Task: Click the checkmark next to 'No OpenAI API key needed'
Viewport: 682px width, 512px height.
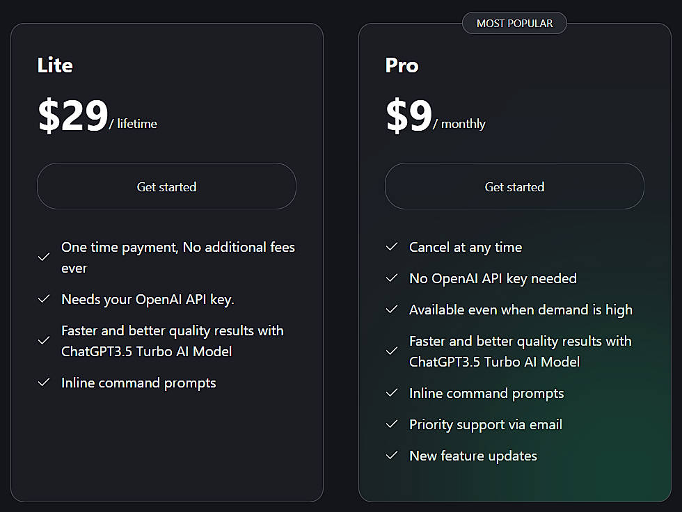Action: [391, 278]
